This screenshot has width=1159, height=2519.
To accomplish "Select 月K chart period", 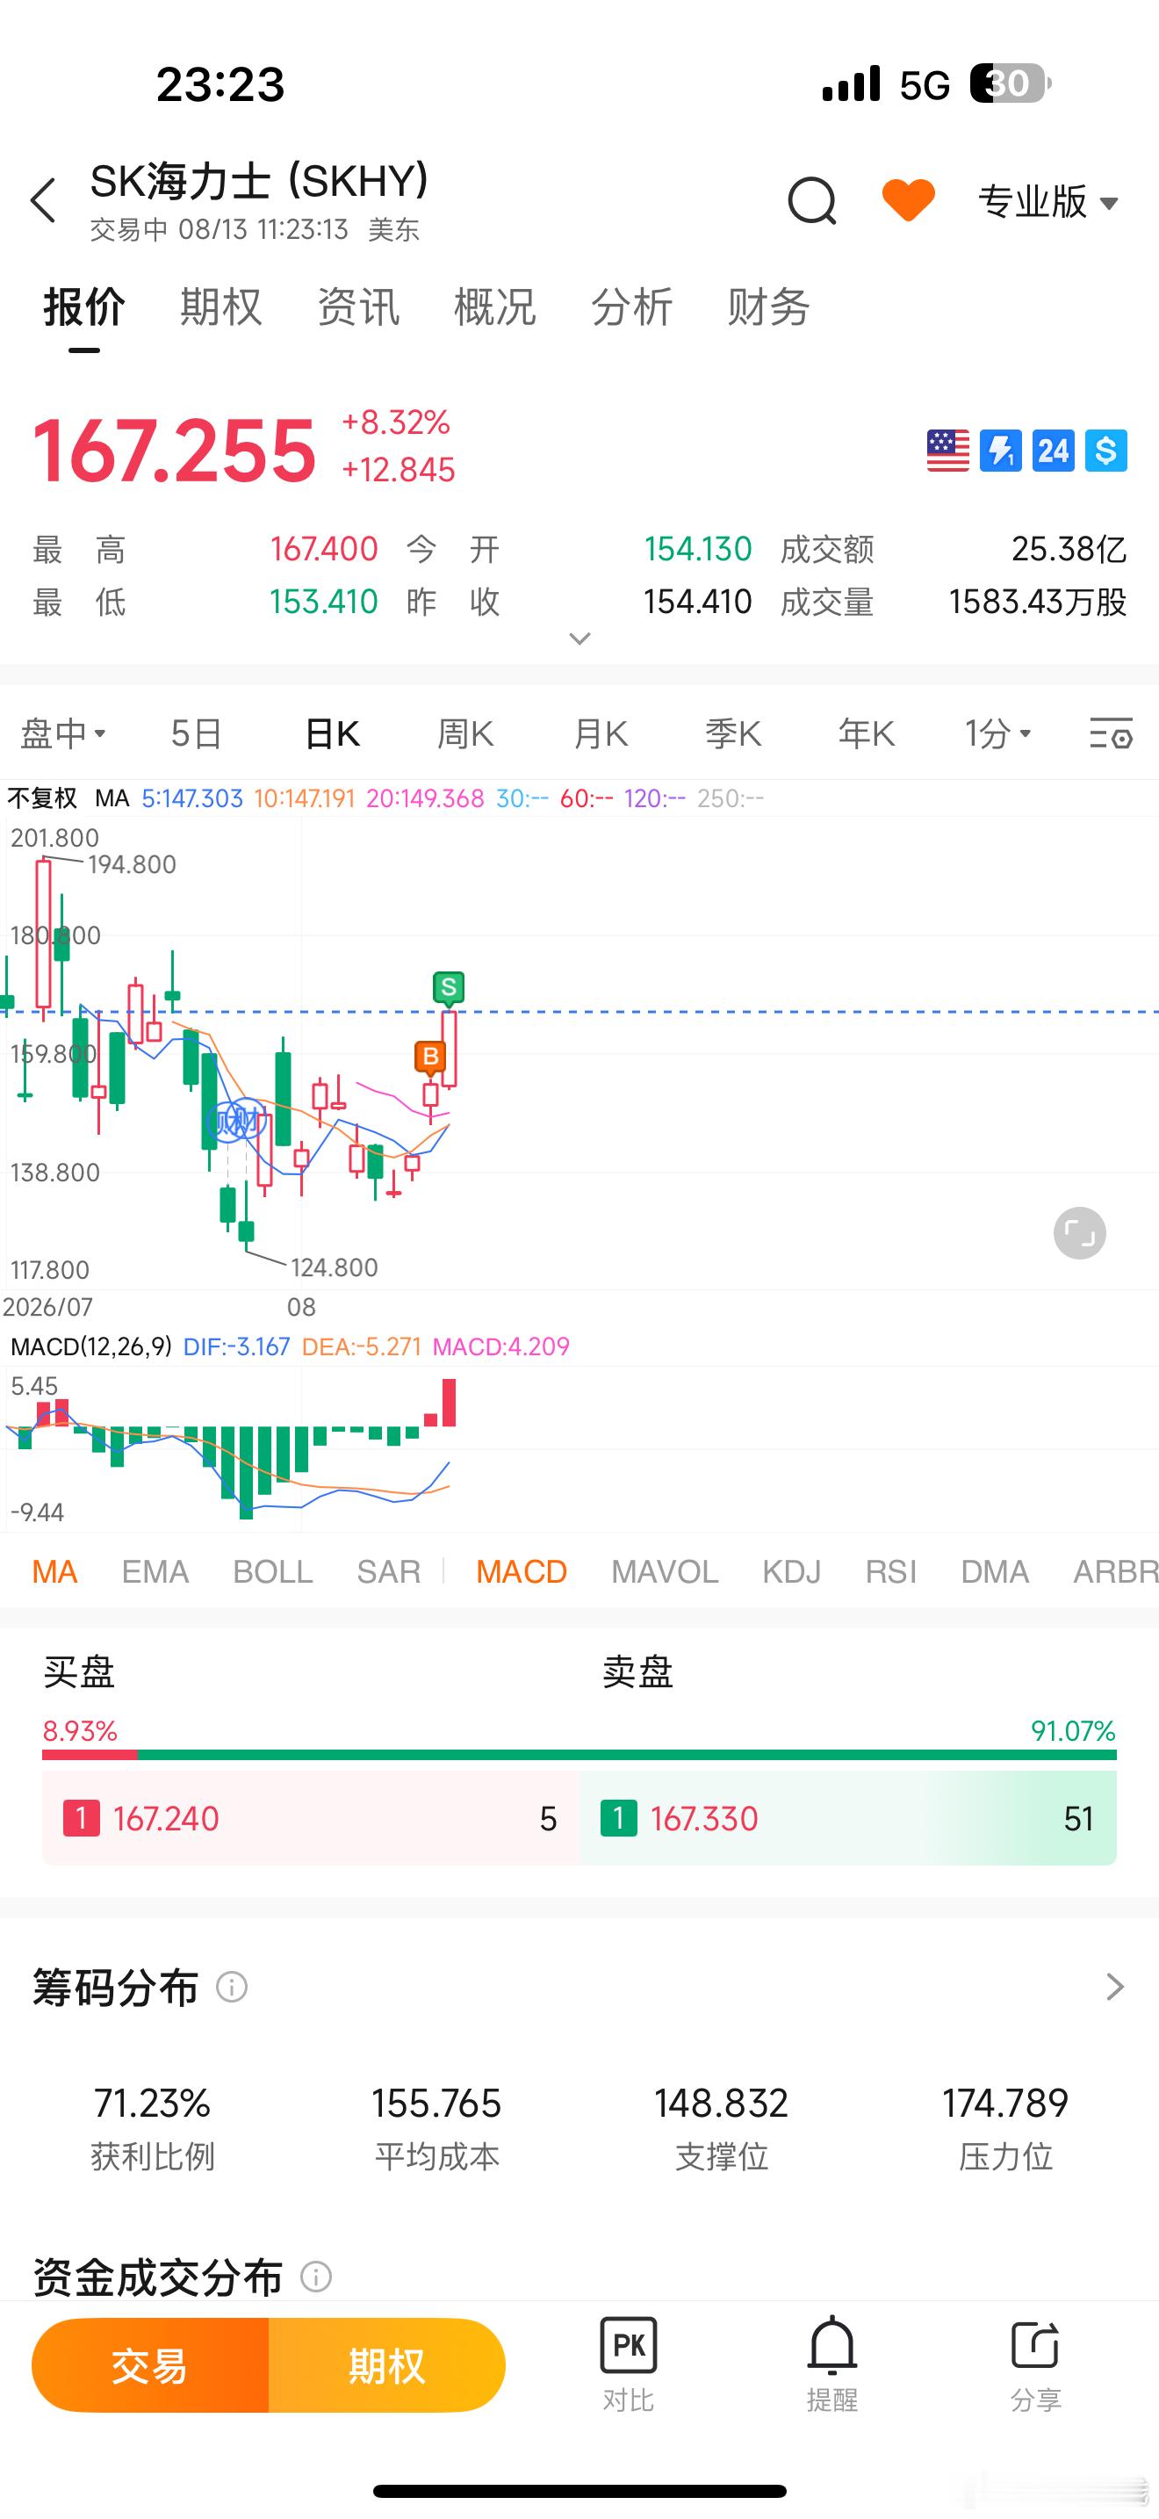I will tap(600, 733).
